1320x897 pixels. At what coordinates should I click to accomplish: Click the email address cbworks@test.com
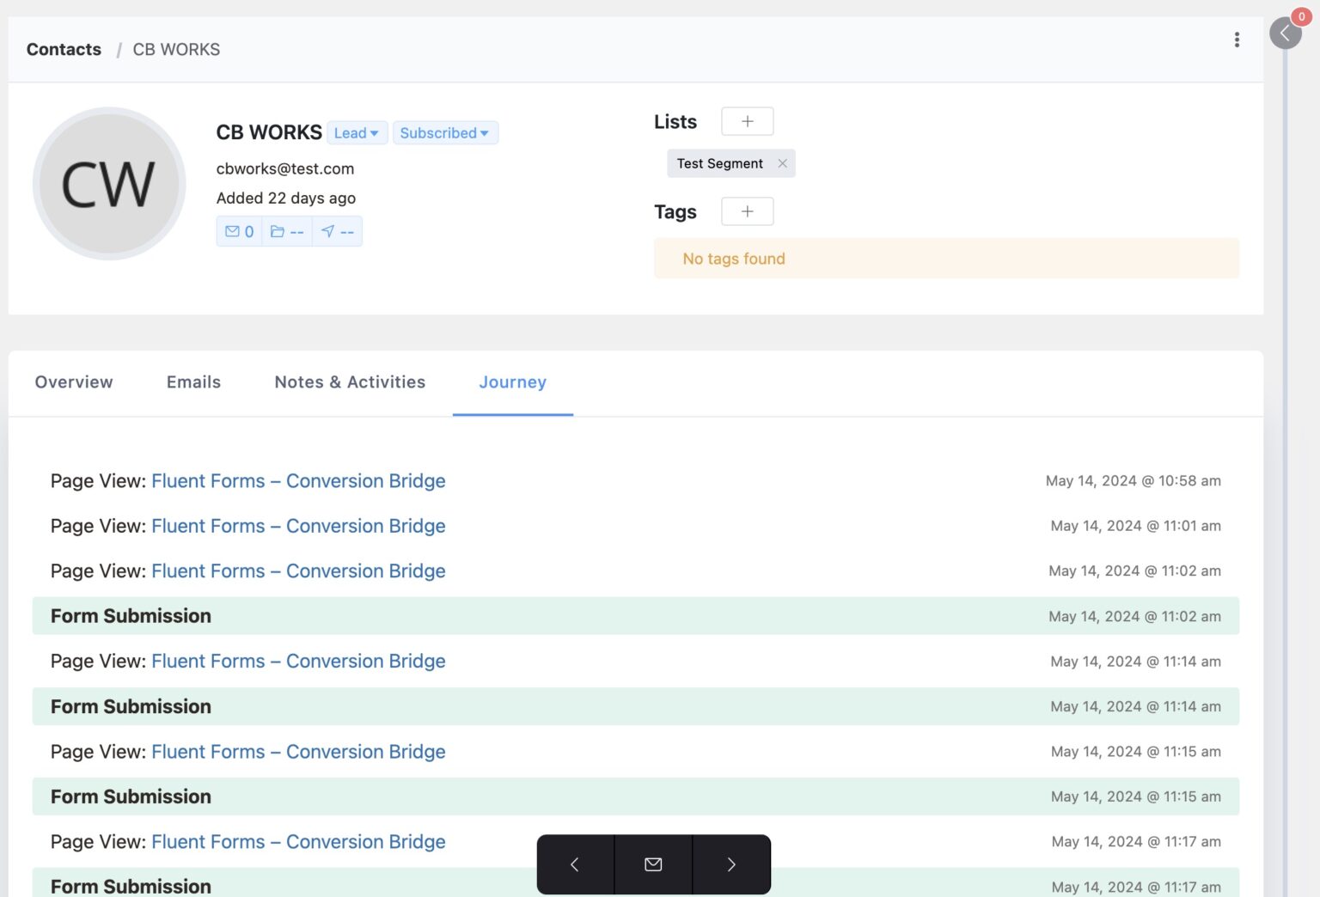pyautogui.click(x=285, y=169)
